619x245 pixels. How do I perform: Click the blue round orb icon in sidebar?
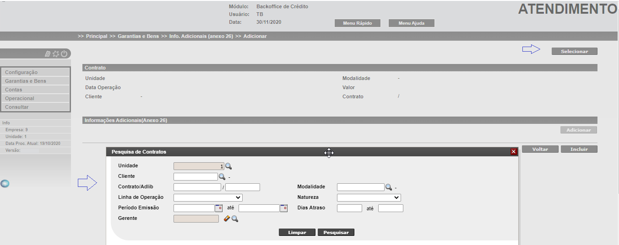[5, 184]
